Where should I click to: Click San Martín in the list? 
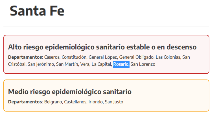tap(67, 64)
